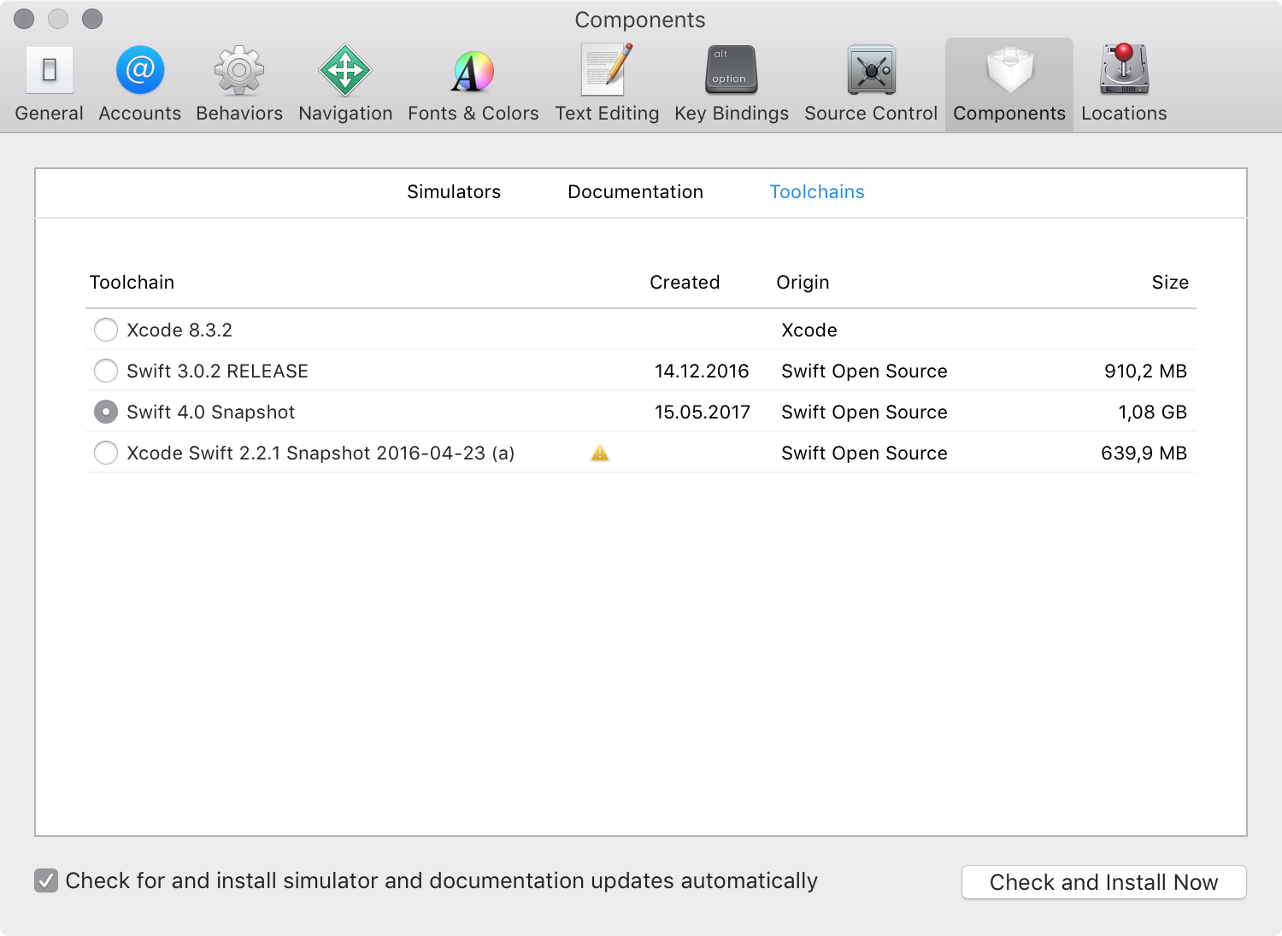
Task: Select the Swift 4.0 Snapshot radio button
Action: point(106,412)
